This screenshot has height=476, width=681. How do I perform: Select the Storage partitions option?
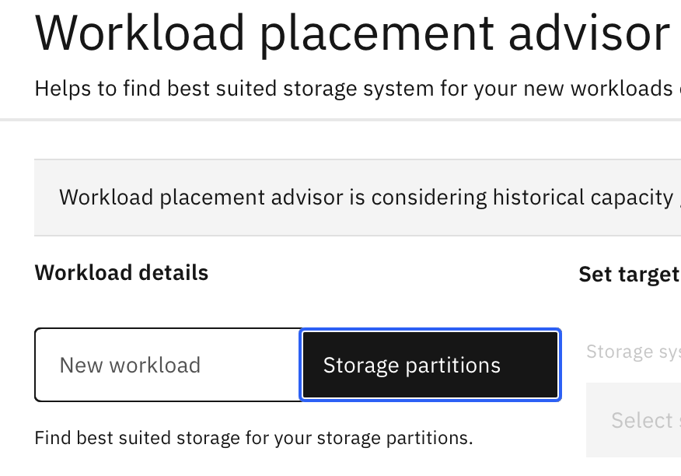(x=430, y=365)
